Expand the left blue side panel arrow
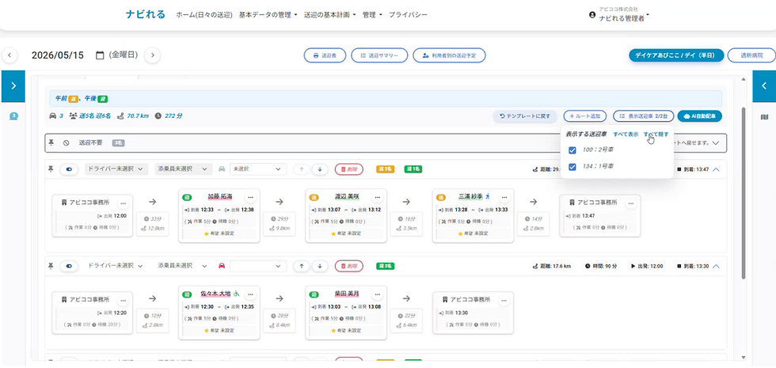 coord(13,86)
